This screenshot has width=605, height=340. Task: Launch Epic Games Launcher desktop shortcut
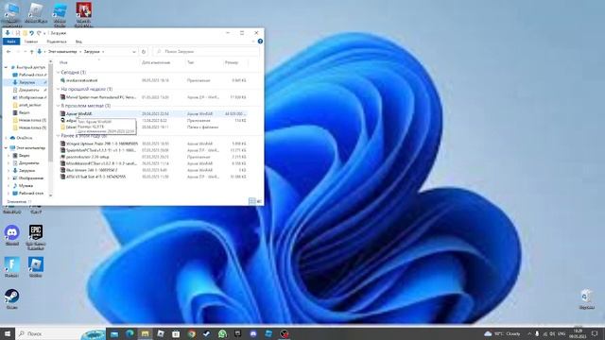[x=36, y=236]
